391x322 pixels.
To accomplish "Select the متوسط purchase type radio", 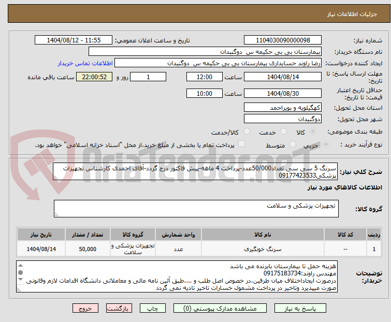I will tap(293, 144).
